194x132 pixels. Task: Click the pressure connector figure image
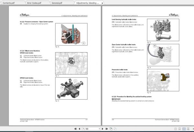coord(71,34)
